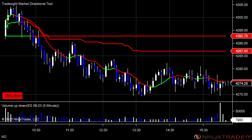Click the red Direction indicator box
The image size is (252, 140).
point(12,96)
